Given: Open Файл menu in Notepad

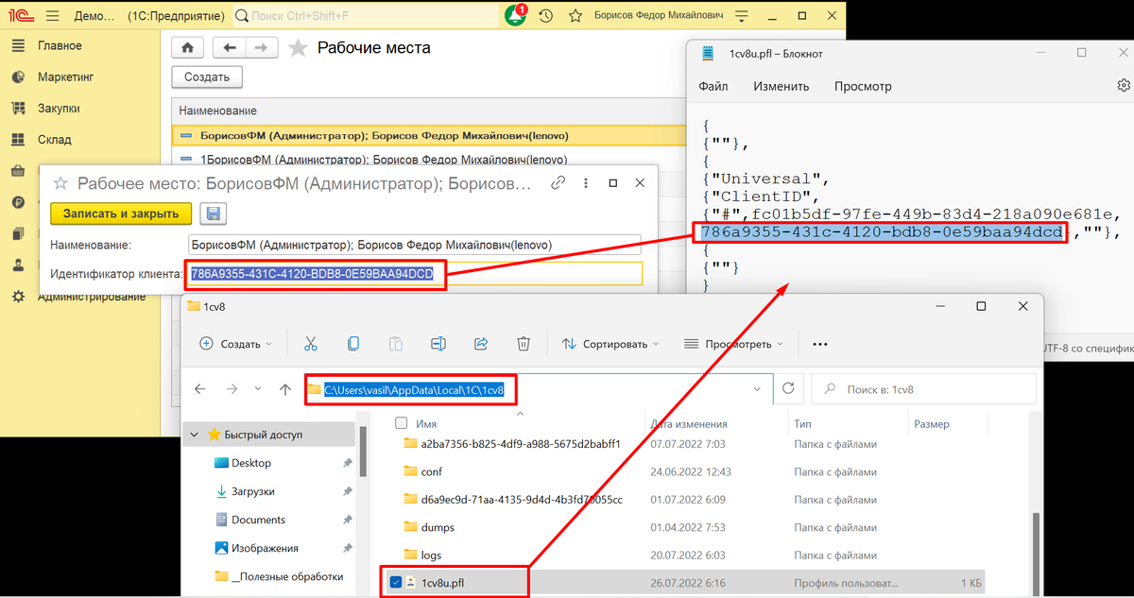Looking at the screenshot, I should pos(713,86).
